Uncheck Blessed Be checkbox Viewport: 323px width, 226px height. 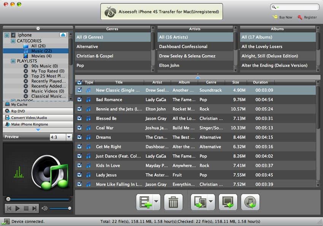pos(79,118)
